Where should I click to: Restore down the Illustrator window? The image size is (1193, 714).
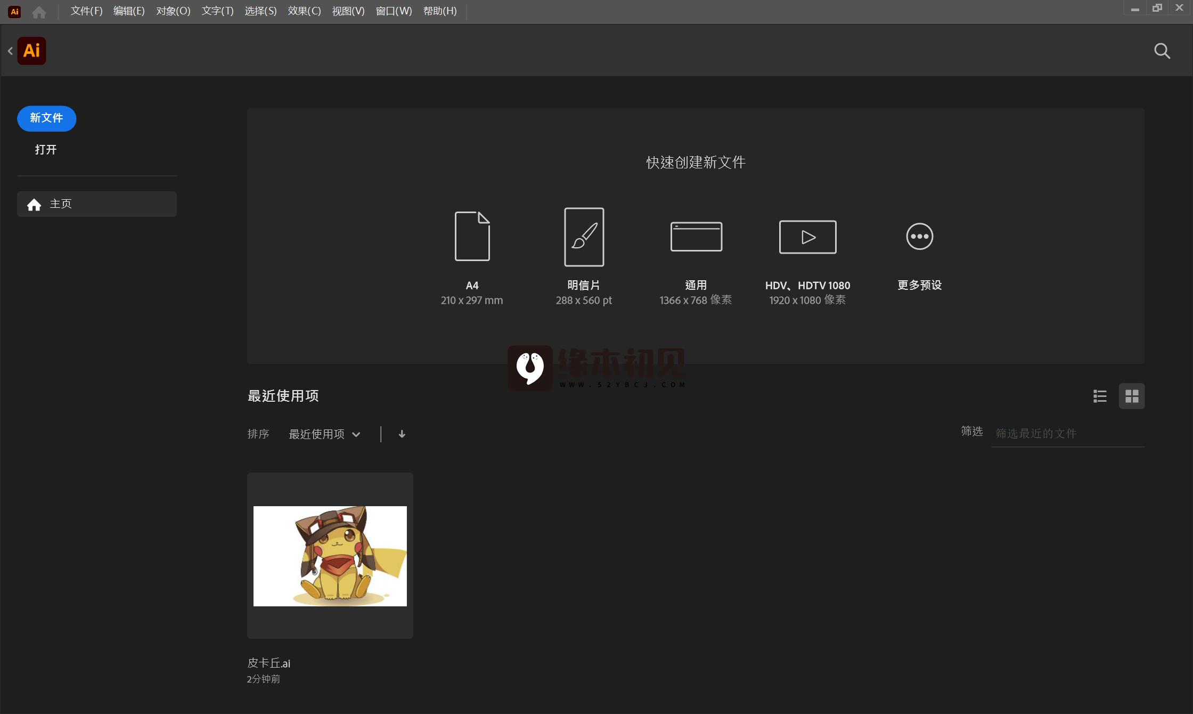(x=1157, y=8)
